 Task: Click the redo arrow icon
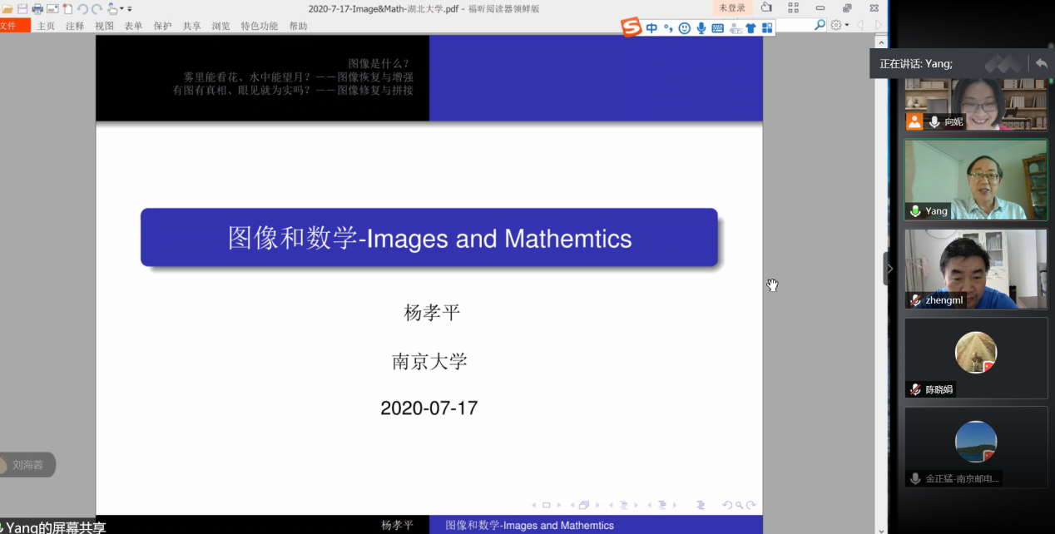(x=97, y=8)
